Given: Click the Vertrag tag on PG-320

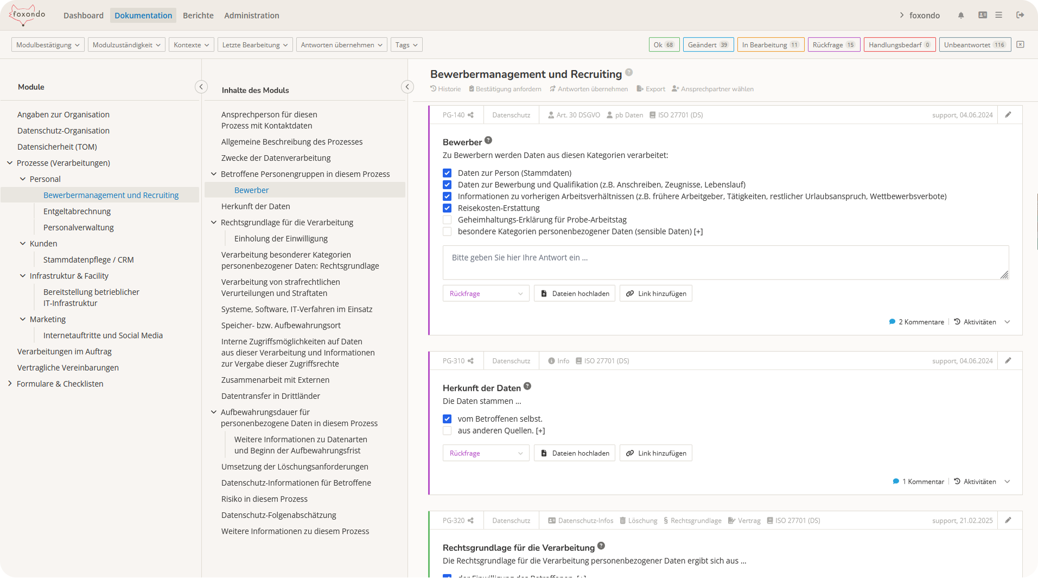Looking at the screenshot, I should tap(744, 520).
